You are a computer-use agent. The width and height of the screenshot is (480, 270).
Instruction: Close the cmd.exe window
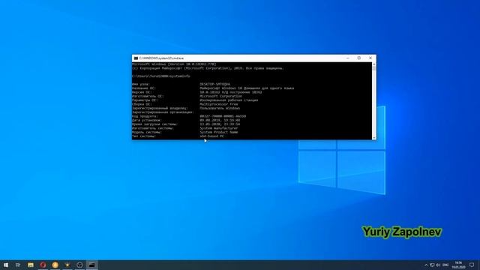click(x=370, y=58)
